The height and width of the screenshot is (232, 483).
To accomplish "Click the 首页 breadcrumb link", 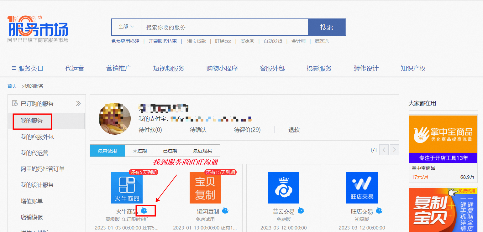I will [x=12, y=86].
